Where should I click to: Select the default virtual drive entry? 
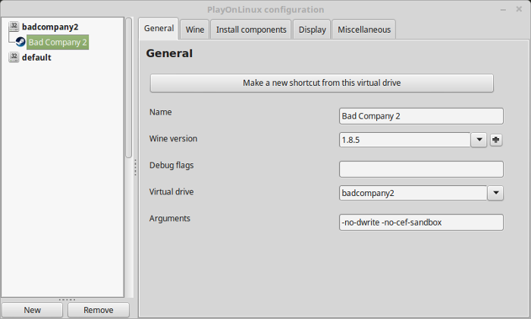click(x=36, y=57)
